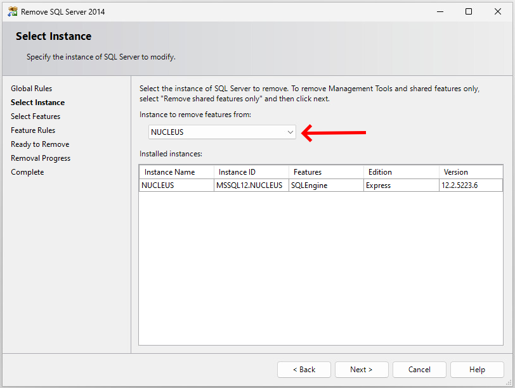Sort by the Edition column header
This screenshot has height=388, width=515.
click(x=380, y=172)
